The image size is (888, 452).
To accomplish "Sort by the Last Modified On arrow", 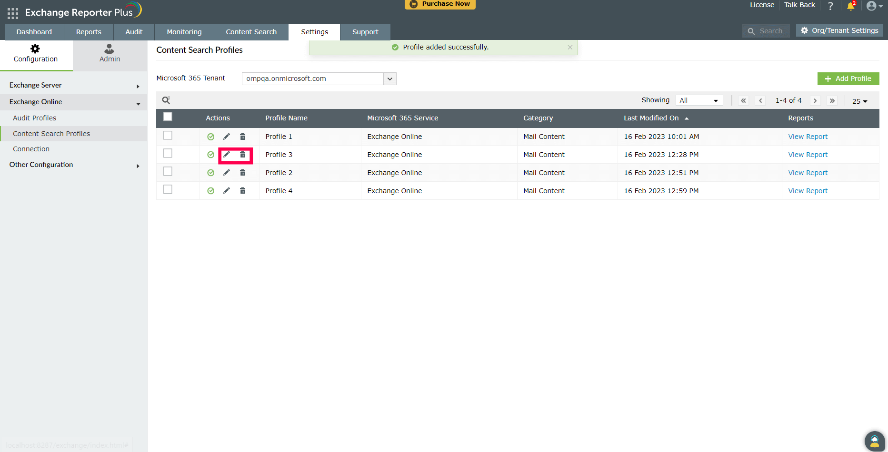I will 687,118.
